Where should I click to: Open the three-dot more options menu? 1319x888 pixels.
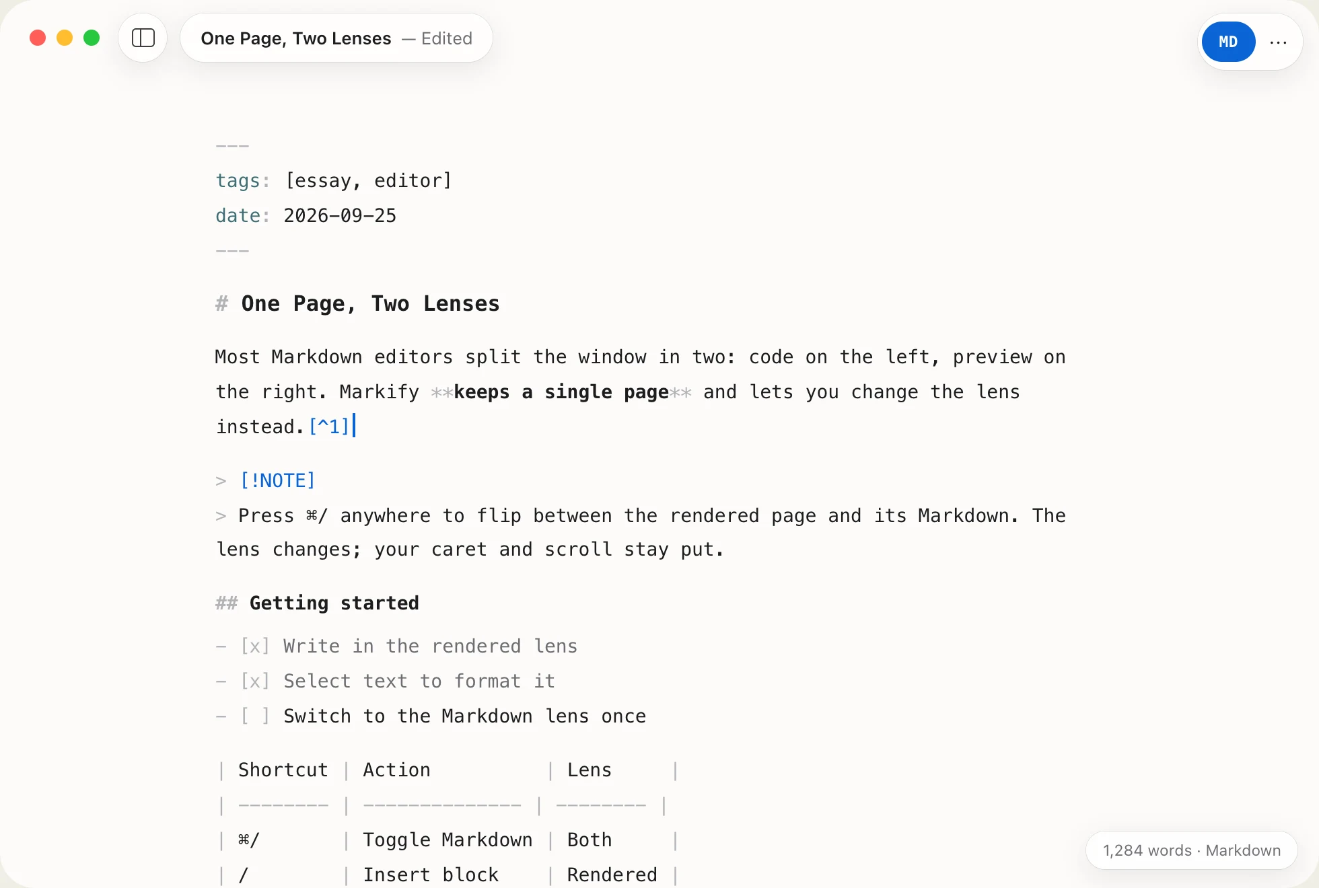pyautogui.click(x=1278, y=42)
